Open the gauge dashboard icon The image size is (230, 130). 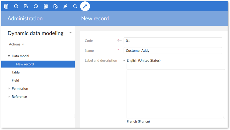coord(36,6)
